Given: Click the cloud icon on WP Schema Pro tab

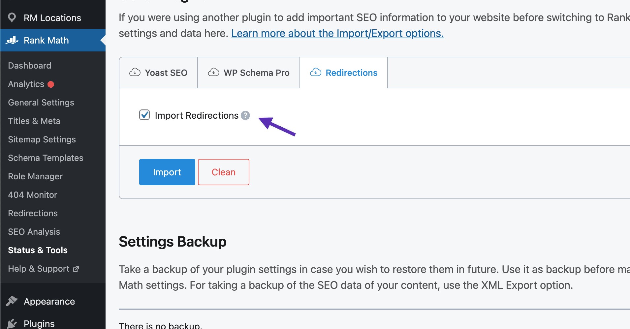Looking at the screenshot, I should click(213, 72).
